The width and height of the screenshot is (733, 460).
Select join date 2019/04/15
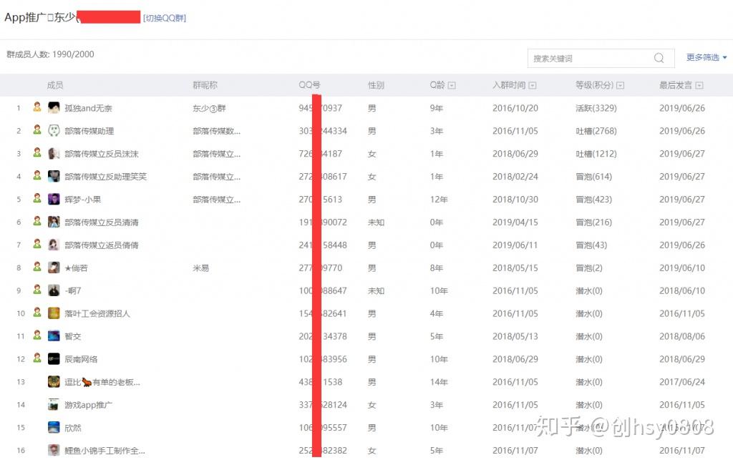click(515, 222)
